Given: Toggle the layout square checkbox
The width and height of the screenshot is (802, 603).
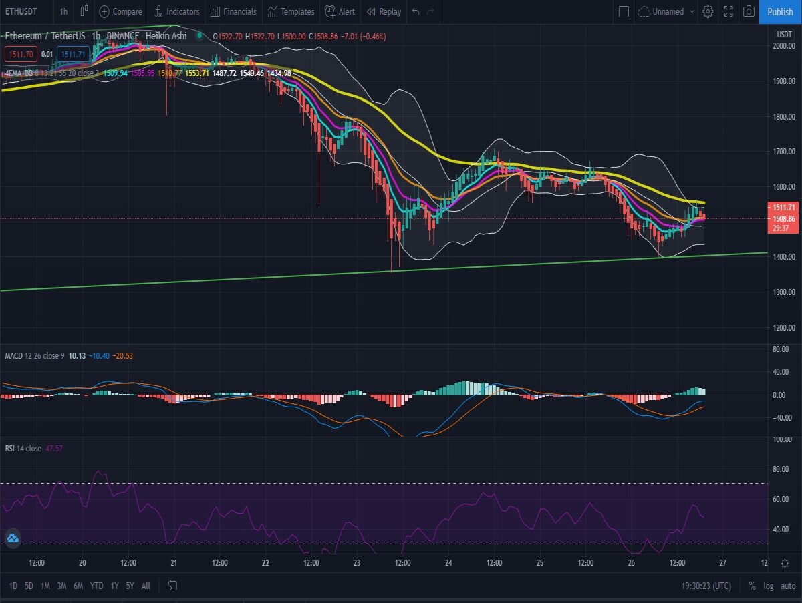Looking at the screenshot, I should click(x=624, y=11).
